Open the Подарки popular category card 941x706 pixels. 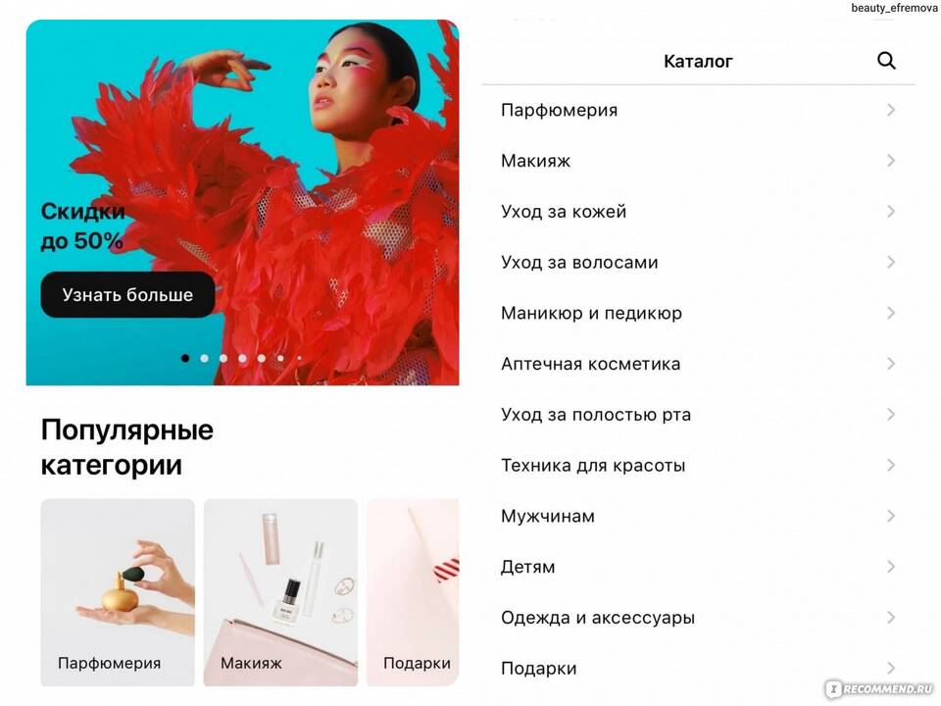click(413, 592)
